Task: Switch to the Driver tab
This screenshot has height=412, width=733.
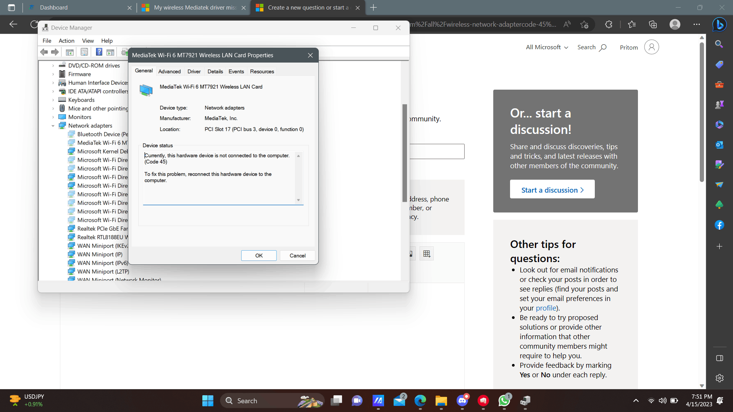Action: pyautogui.click(x=194, y=71)
